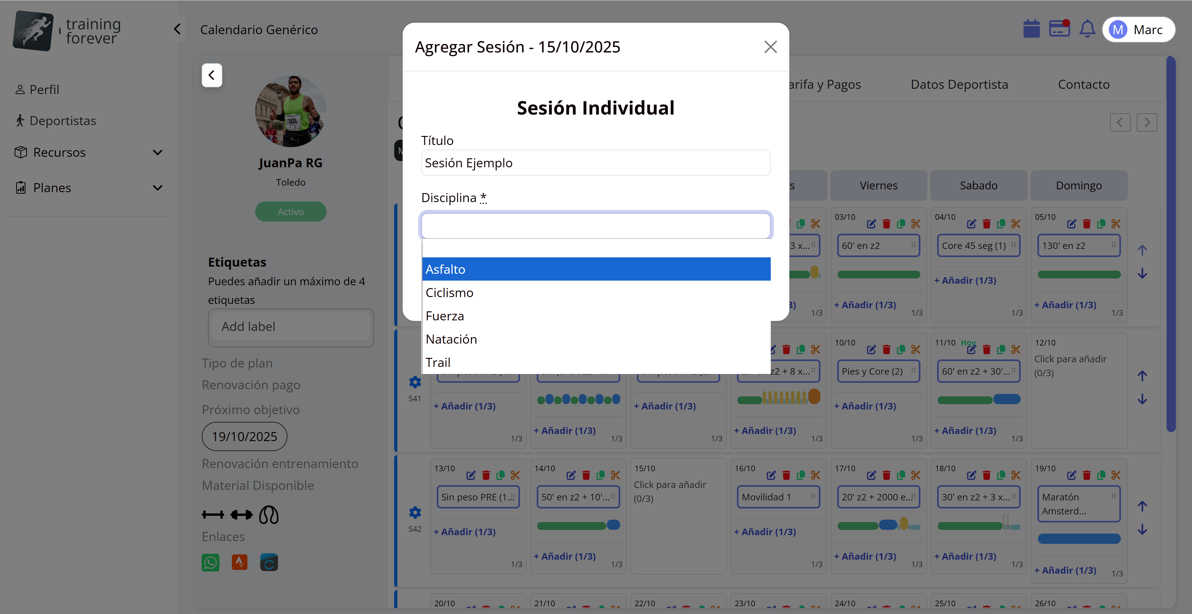This screenshot has height=614, width=1192.
Task: Close the Agregar Sesión dialog
Action: click(x=770, y=47)
